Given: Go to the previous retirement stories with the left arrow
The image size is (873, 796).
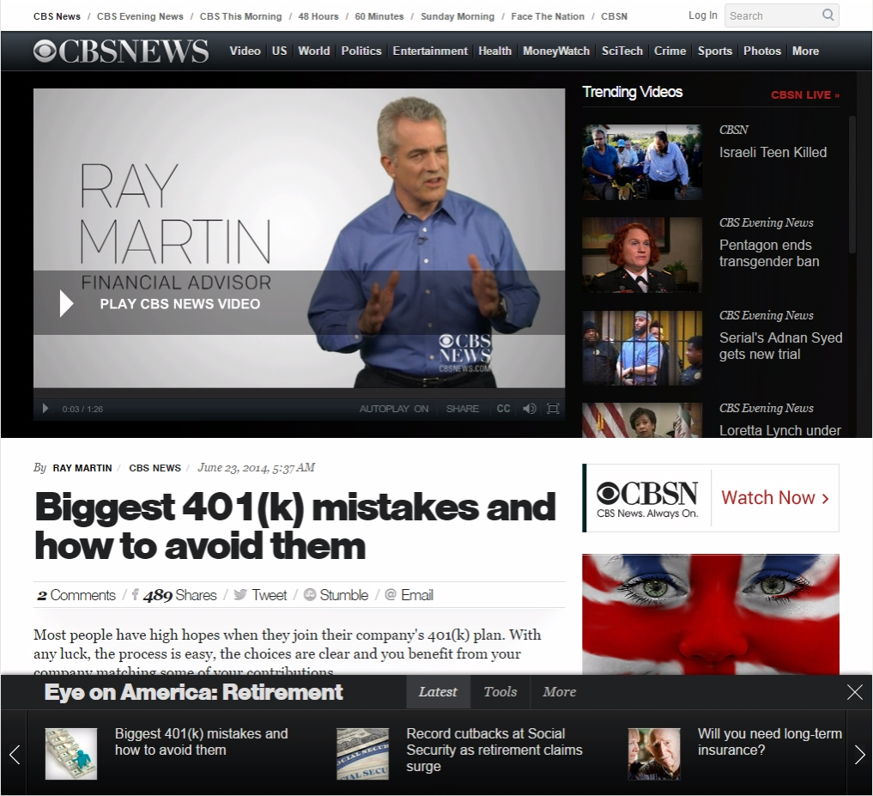Looking at the screenshot, I should pos(15,755).
